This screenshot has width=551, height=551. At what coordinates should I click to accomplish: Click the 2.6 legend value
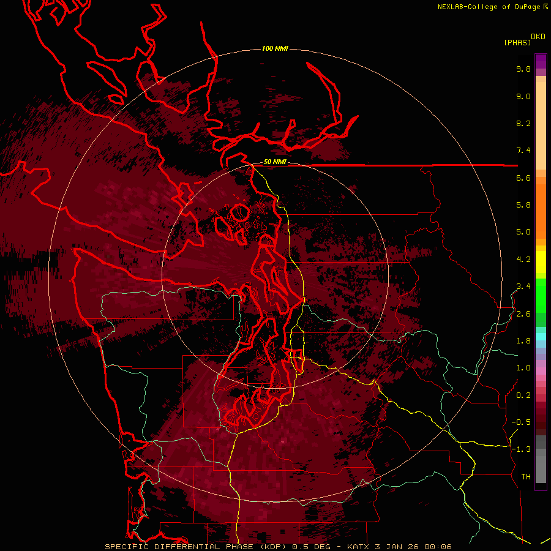coord(523,314)
